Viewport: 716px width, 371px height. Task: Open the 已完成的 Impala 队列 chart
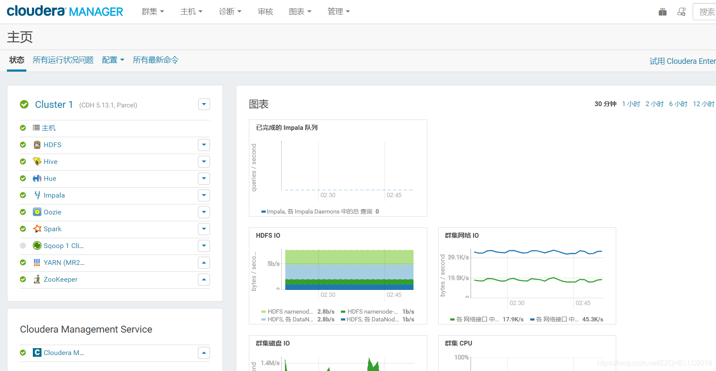coord(338,168)
